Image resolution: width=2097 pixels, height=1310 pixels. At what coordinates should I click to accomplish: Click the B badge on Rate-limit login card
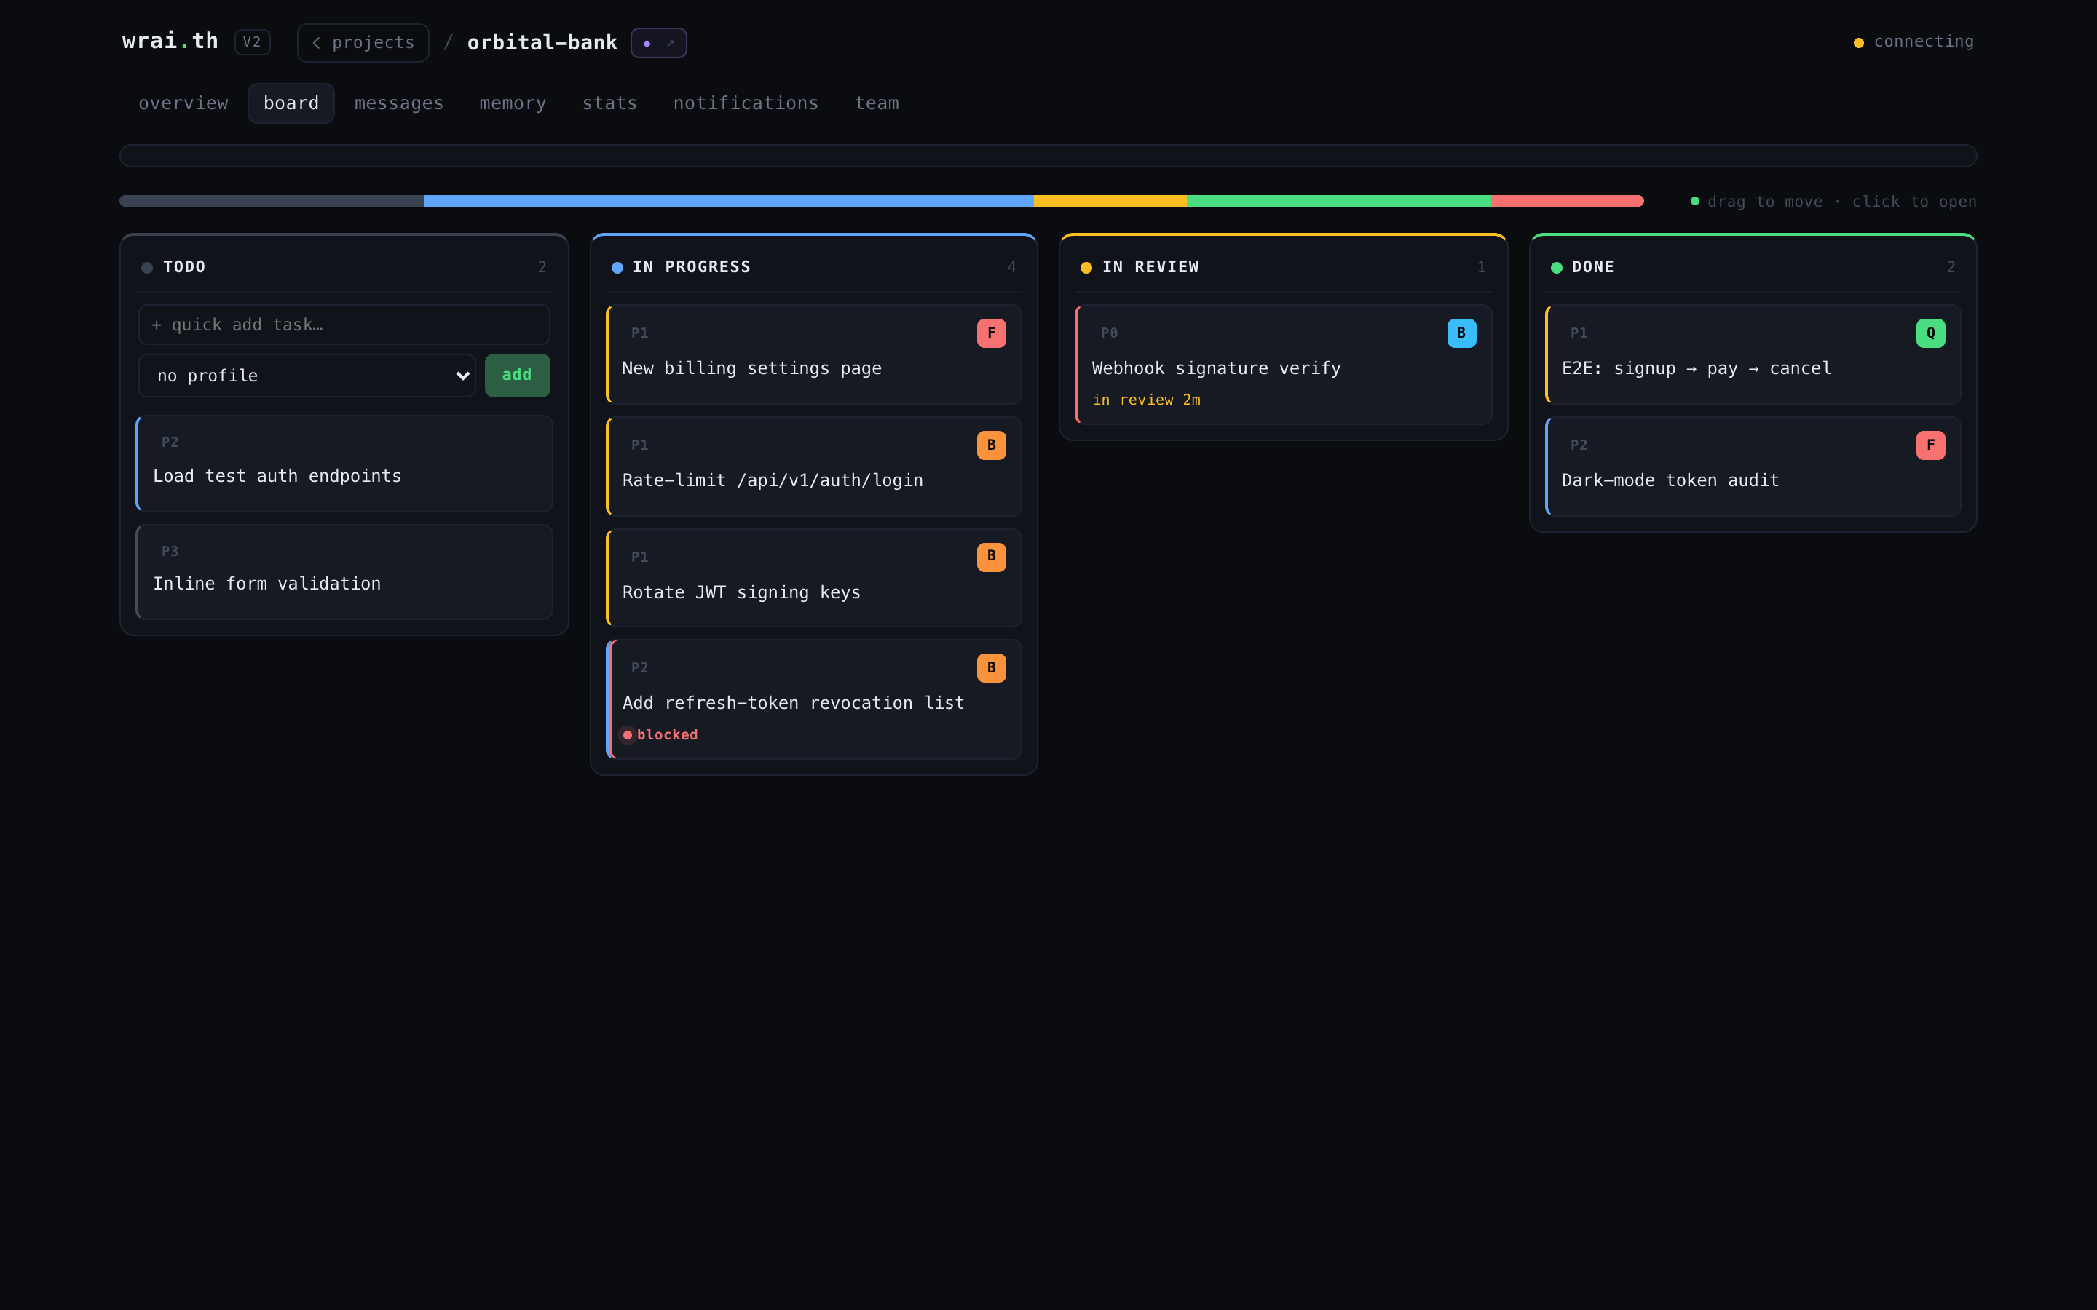(991, 445)
